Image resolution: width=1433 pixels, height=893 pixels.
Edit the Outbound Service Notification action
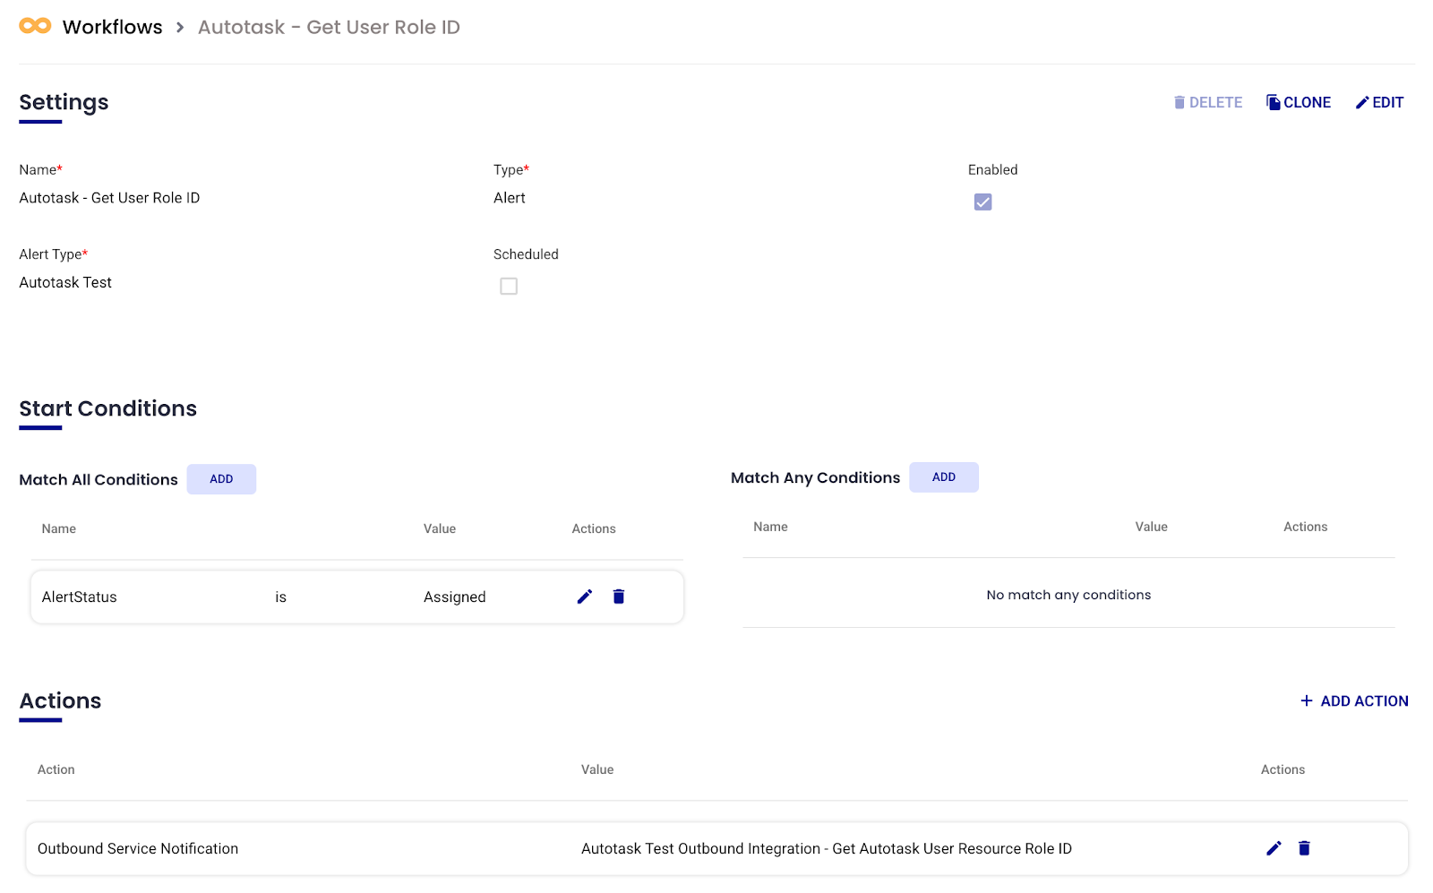click(1274, 848)
